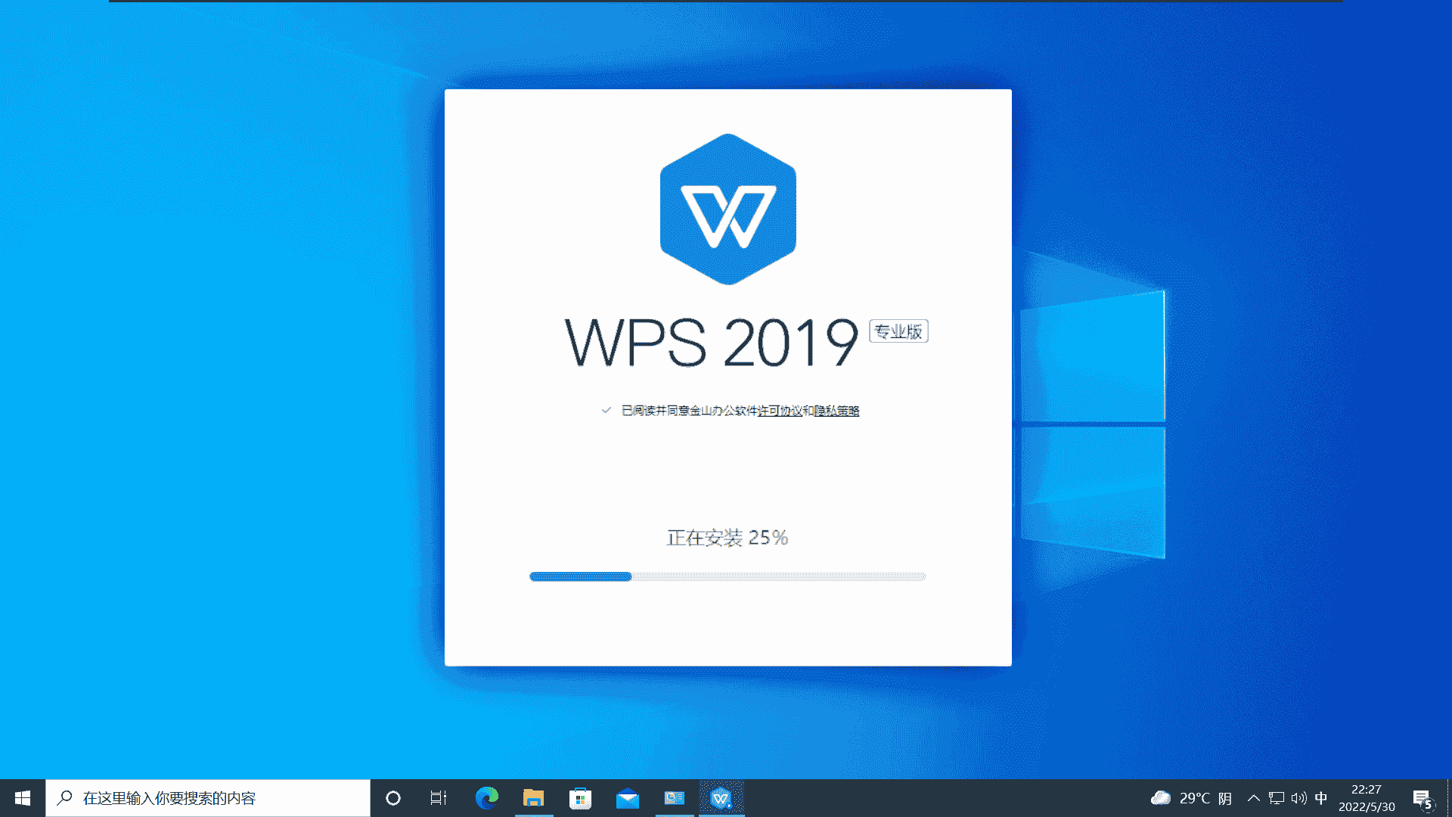Switch to the running app beside Mail
1452x817 pixels.
[x=675, y=798]
